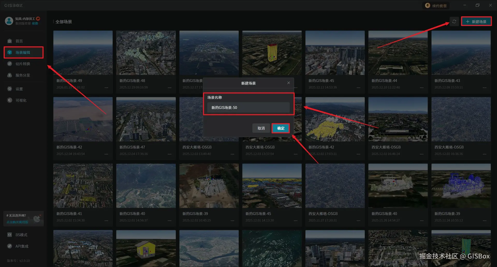Image resolution: width=497 pixels, height=267 pixels.
Task: Click the scene name 新的GIS场景-43
Action: coord(447,81)
